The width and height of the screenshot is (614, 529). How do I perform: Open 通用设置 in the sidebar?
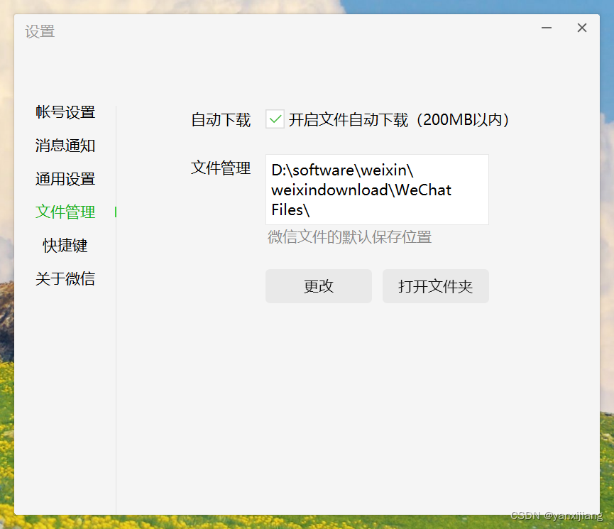pos(65,179)
